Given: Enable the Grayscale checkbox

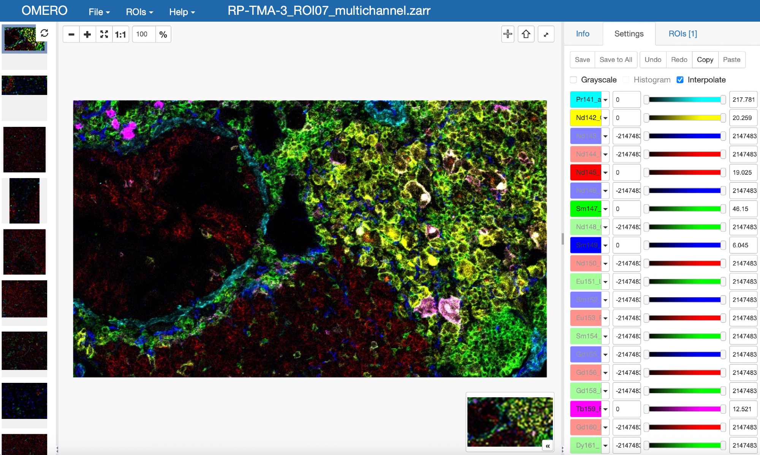Looking at the screenshot, I should click(x=573, y=80).
